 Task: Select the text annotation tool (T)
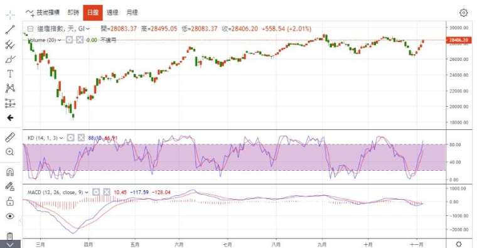10,73
